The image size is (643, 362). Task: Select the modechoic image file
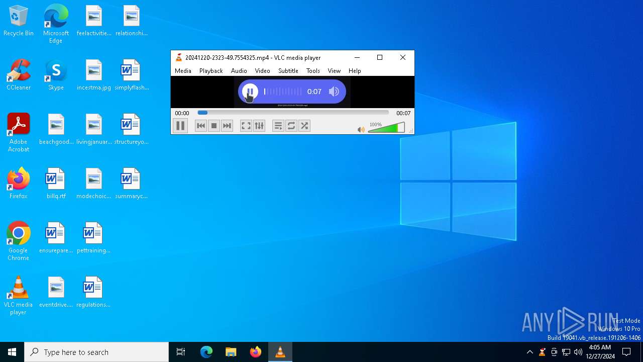coord(93,184)
